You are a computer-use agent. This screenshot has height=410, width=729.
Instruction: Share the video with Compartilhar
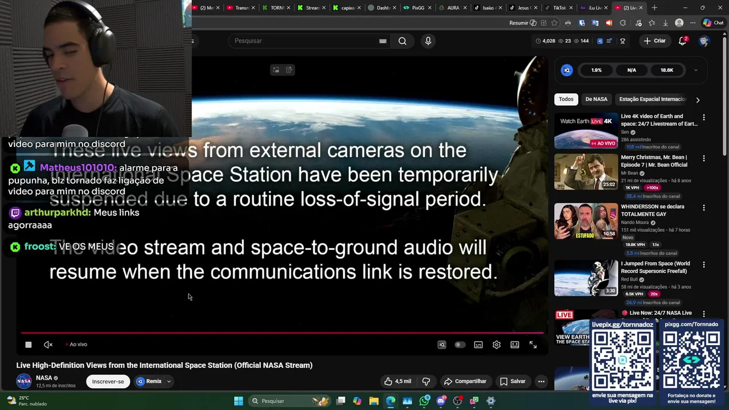465,382
